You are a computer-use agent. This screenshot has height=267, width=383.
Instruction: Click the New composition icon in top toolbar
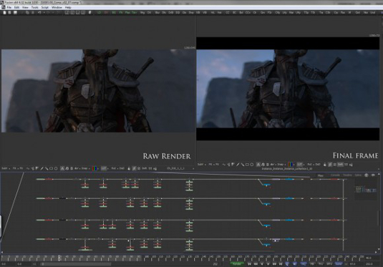4,12
